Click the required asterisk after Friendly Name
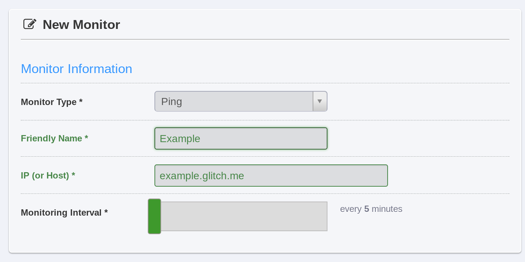 point(86,138)
